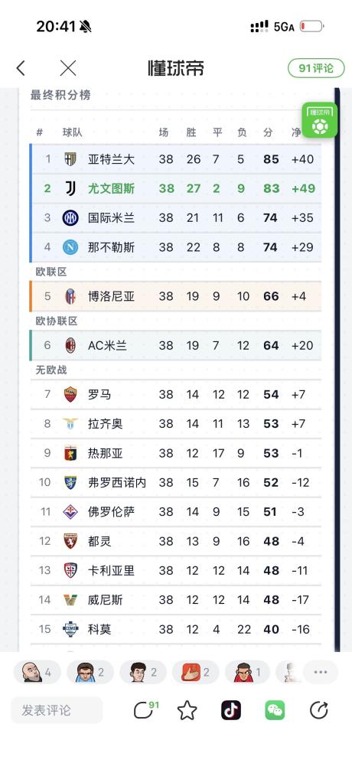Tap the clapping hands reaction
The height and width of the screenshot is (763, 352).
[x=196, y=672]
